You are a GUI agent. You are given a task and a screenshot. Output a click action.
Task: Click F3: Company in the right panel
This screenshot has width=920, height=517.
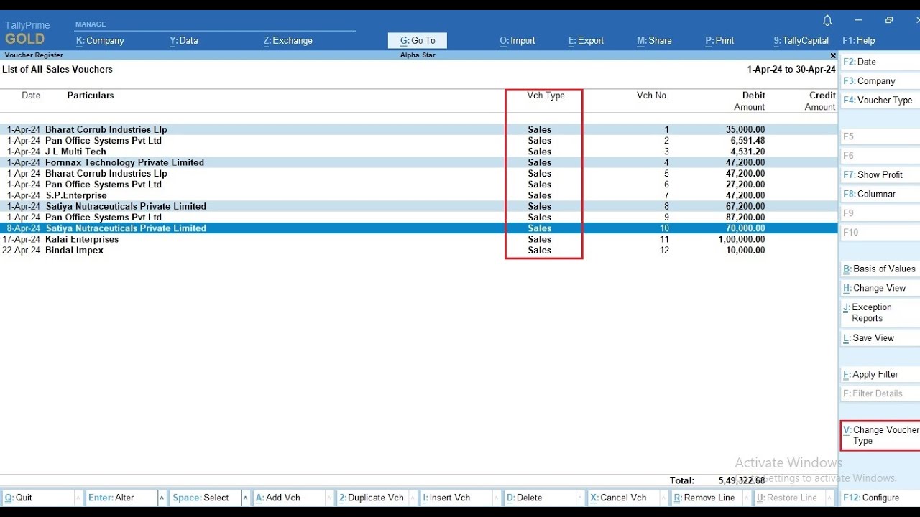pos(880,81)
